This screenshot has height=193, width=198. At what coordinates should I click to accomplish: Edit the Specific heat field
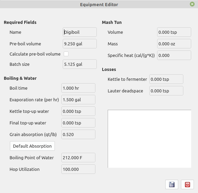point(174,55)
